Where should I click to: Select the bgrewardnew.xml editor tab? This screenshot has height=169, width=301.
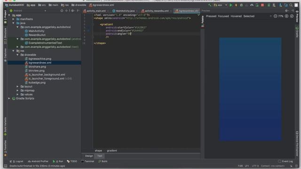[187, 11]
